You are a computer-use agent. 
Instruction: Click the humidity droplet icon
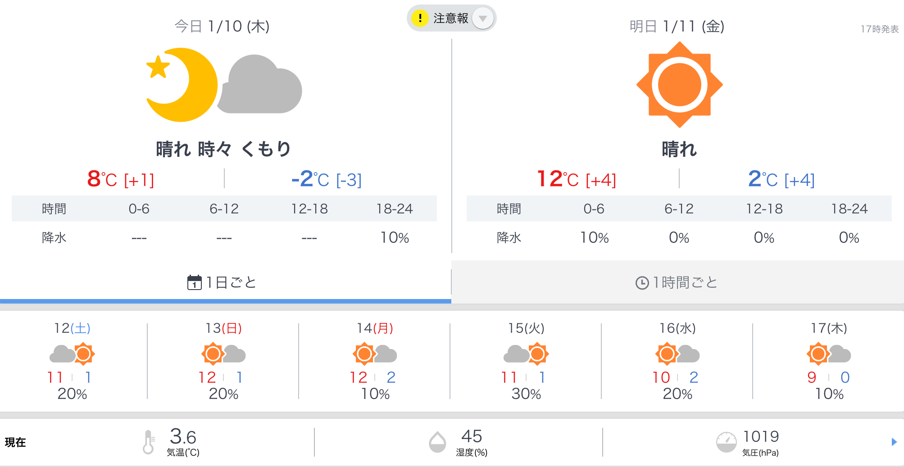437,442
